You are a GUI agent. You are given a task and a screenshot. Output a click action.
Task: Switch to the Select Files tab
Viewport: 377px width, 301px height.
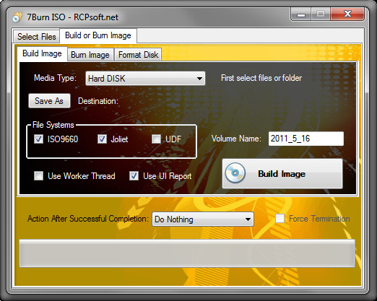click(36, 37)
